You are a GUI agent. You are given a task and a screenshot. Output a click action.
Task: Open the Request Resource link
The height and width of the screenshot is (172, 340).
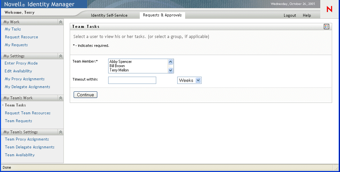21,37
